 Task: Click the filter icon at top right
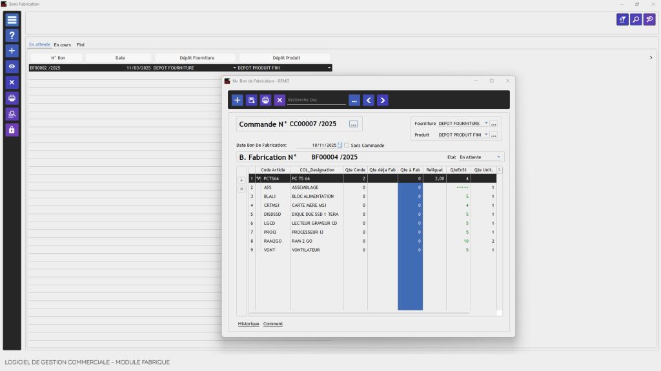click(x=622, y=20)
